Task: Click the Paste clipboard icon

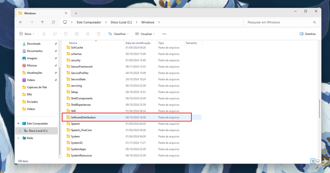Action: (x=66, y=34)
